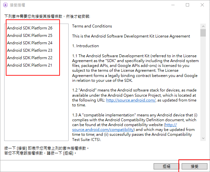The image size is (210, 172).
Task: Close the 接受授權 dialog window
Action: pos(202,5)
